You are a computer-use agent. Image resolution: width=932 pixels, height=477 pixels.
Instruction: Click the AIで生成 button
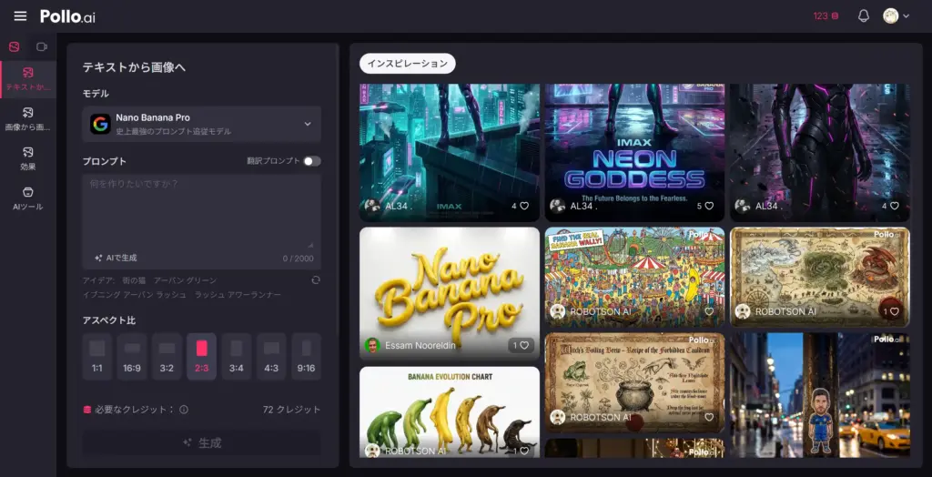click(116, 258)
